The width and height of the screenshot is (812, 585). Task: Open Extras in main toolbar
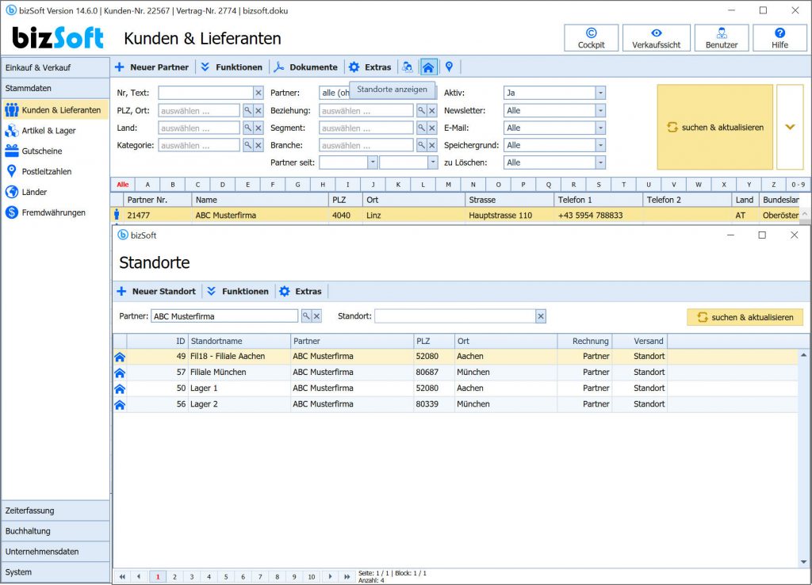[x=370, y=67]
